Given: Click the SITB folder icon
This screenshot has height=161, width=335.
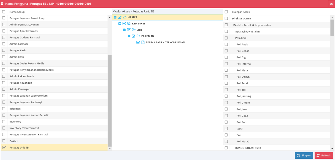Looking at the screenshot, I should [x=134, y=30].
